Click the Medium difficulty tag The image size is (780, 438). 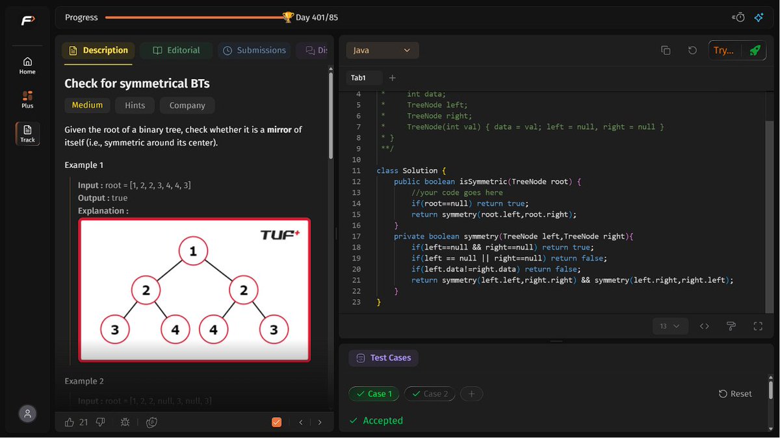point(87,105)
